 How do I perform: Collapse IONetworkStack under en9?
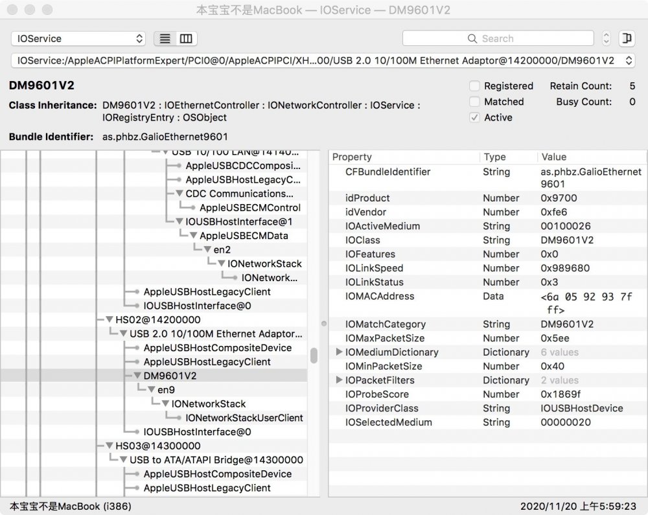[165, 404]
